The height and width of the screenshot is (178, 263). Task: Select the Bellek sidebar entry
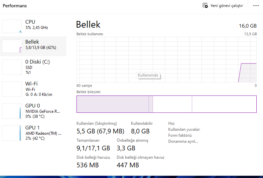(x=41, y=45)
